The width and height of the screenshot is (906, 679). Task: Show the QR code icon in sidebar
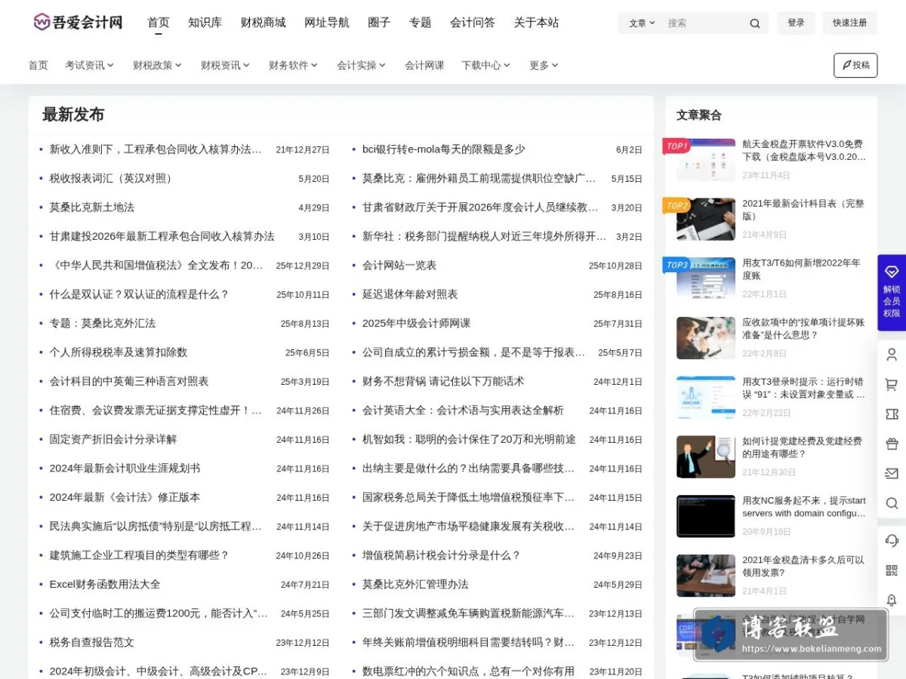pyautogui.click(x=892, y=570)
